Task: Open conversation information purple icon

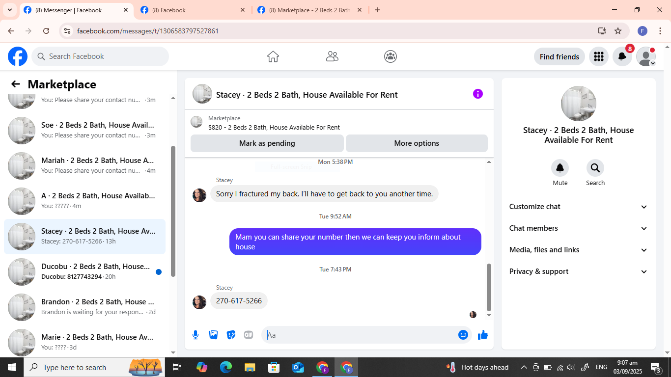Action: pos(478,94)
